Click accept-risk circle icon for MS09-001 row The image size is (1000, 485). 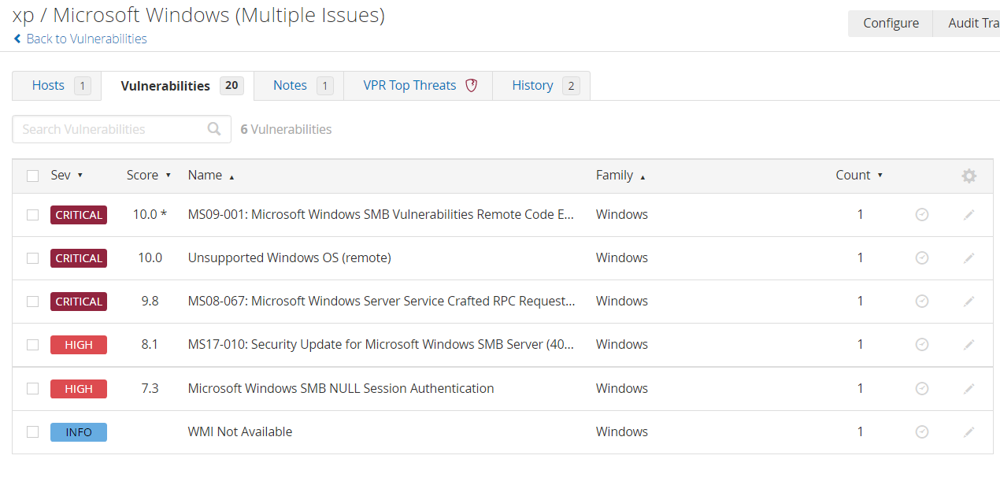click(x=922, y=215)
